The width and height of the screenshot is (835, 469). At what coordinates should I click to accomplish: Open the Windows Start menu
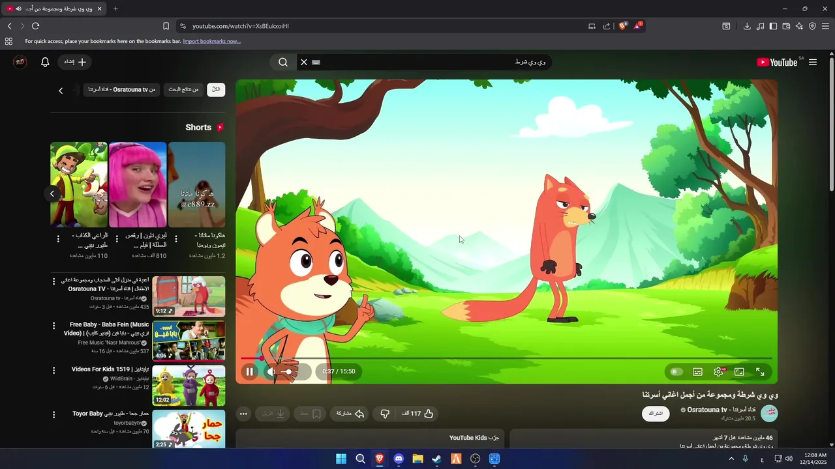coord(341,459)
